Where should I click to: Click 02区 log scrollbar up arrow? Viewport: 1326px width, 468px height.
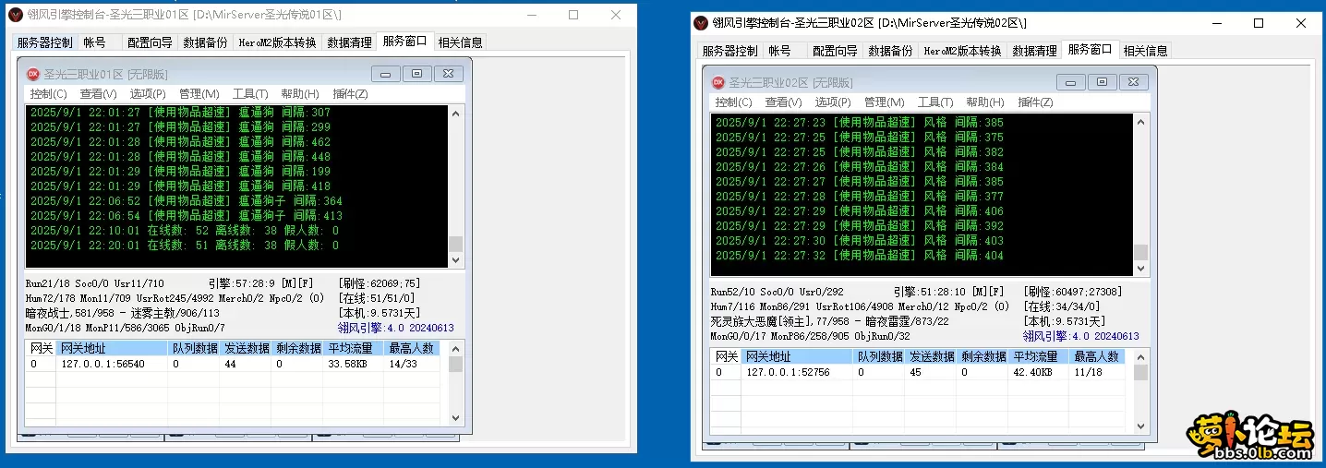[x=1140, y=121]
